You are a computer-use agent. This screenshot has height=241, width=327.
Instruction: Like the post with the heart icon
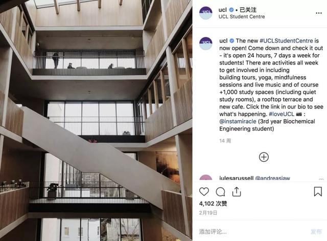pyautogui.click(x=204, y=192)
